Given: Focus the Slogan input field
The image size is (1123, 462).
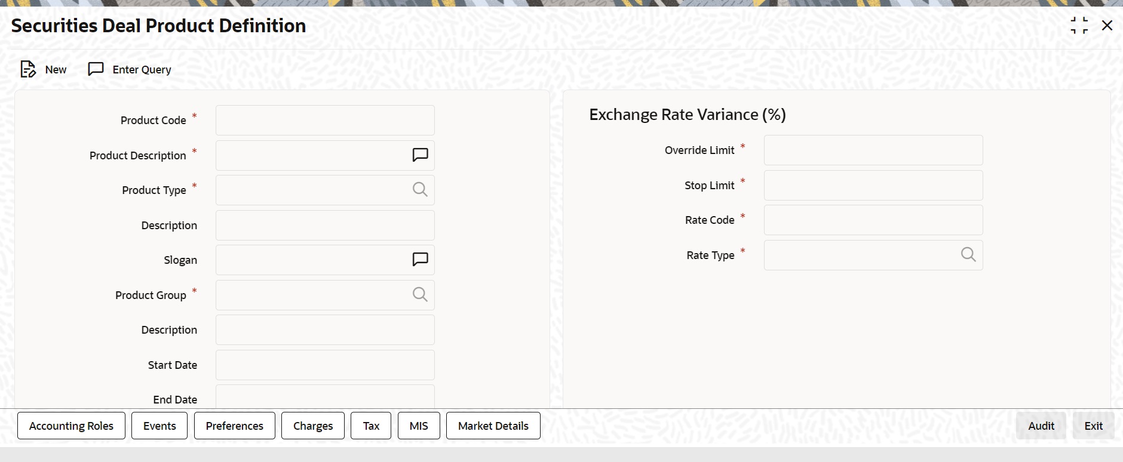Looking at the screenshot, I should pos(325,260).
